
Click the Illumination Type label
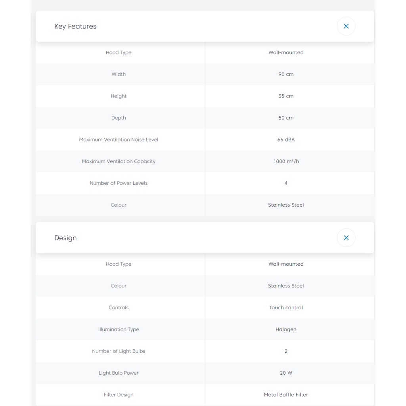[119, 329]
